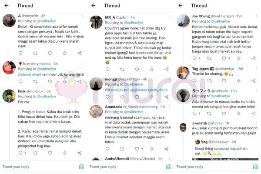The height and width of the screenshot is (174, 261).
Task: Retweet Joe Cheng's reply
Action: coord(209,58)
